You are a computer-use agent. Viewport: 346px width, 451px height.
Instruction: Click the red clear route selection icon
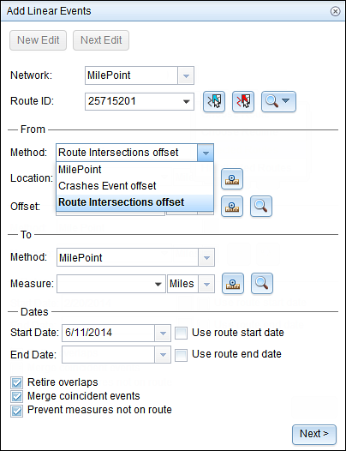[243, 101]
